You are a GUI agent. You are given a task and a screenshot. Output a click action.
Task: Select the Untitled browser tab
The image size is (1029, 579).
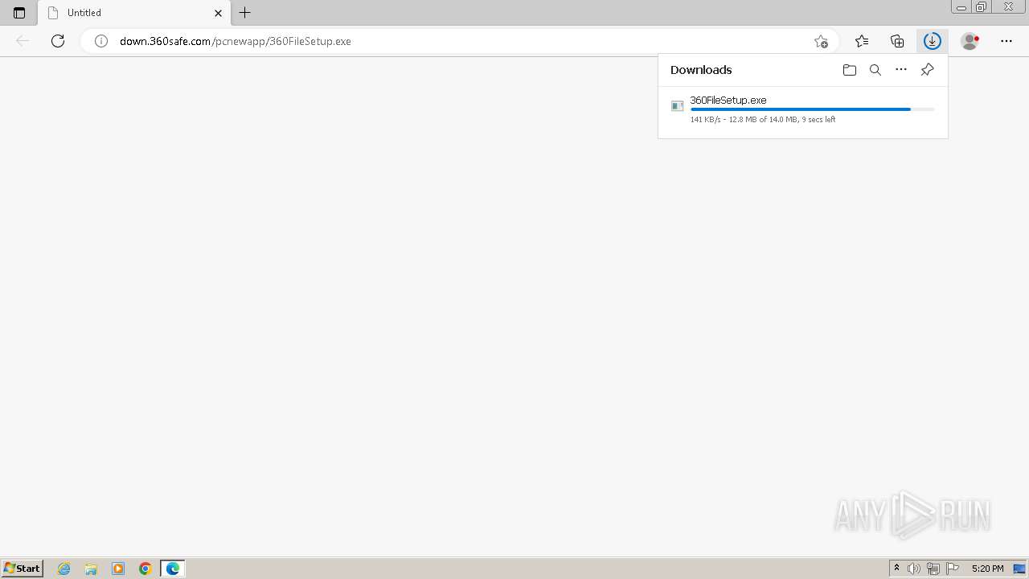point(134,13)
